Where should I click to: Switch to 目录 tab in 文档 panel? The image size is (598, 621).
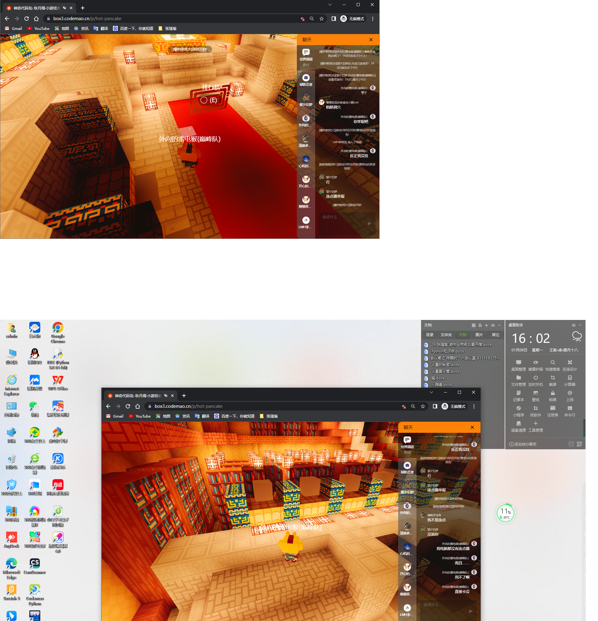click(430, 335)
